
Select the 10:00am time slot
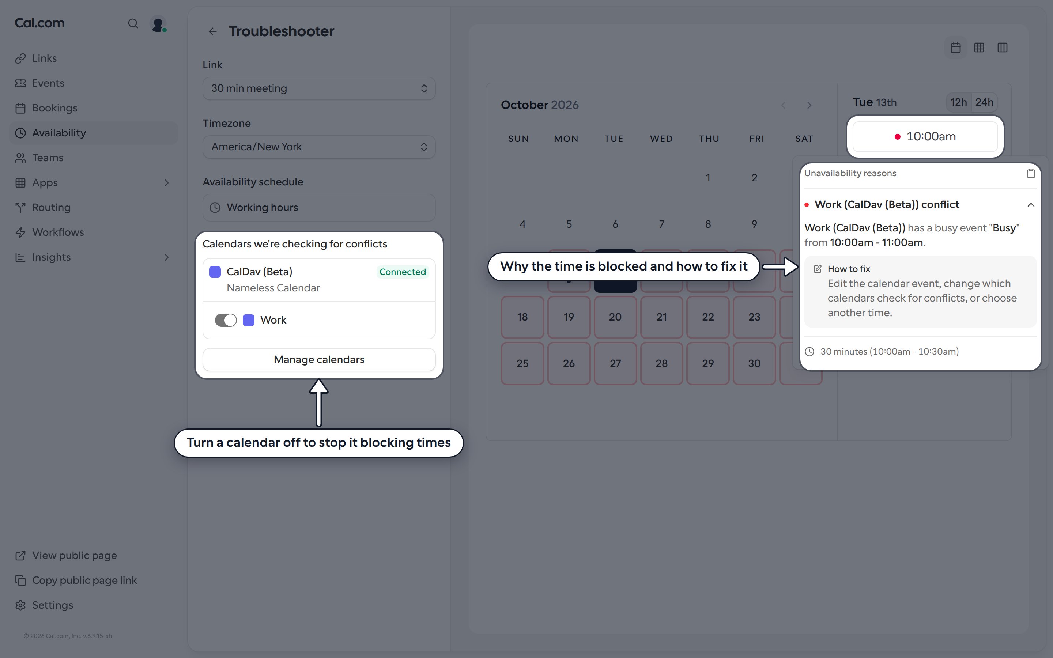pyautogui.click(x=925, y=137)
